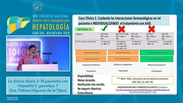Image resolution: width=183 pixels, height=103 pixels.
Task: Click Potential Interaction box directly above Sofosbuvir/Velpatasvir
Action: pos(123,59)
